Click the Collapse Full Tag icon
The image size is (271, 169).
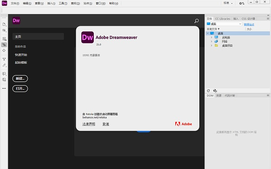pyautogui.click(x=4, y=59)
